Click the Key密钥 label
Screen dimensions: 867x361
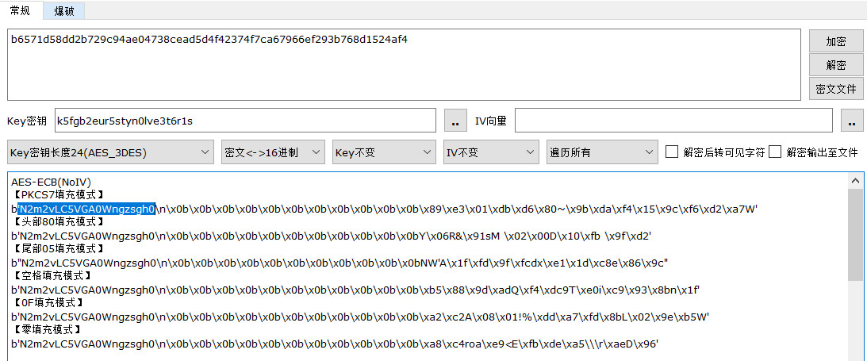(27, 121)
